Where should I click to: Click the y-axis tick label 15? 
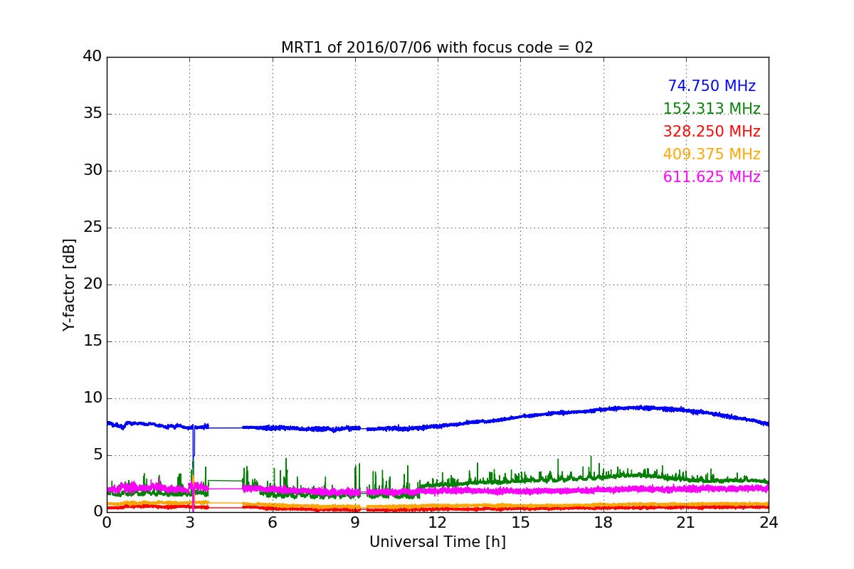93,341
